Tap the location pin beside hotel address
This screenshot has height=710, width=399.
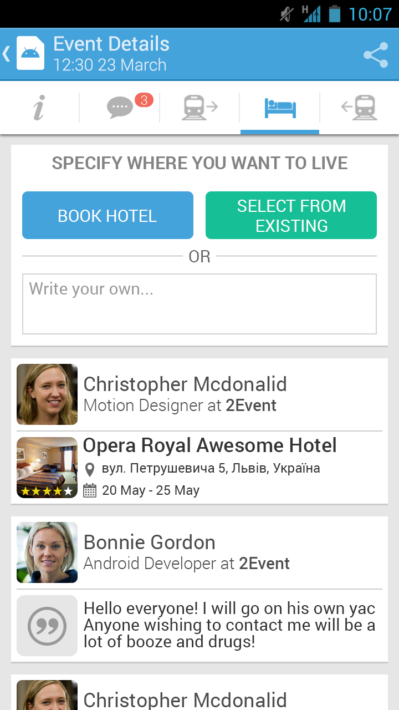pos(89,470)
